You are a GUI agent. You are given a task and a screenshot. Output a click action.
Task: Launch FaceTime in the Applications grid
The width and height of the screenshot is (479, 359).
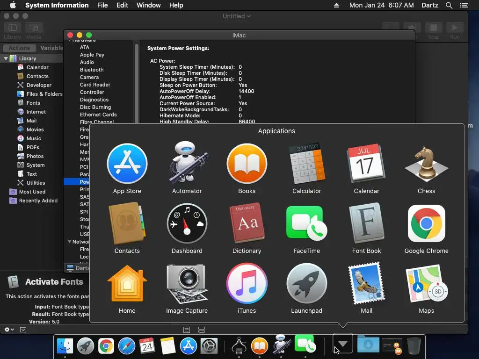306,223
